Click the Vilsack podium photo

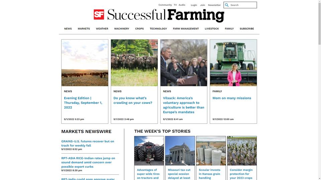coord(184,63)
